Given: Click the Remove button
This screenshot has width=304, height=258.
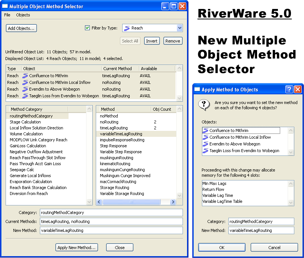Looking at the screenshot, I should tap(173, 41).
